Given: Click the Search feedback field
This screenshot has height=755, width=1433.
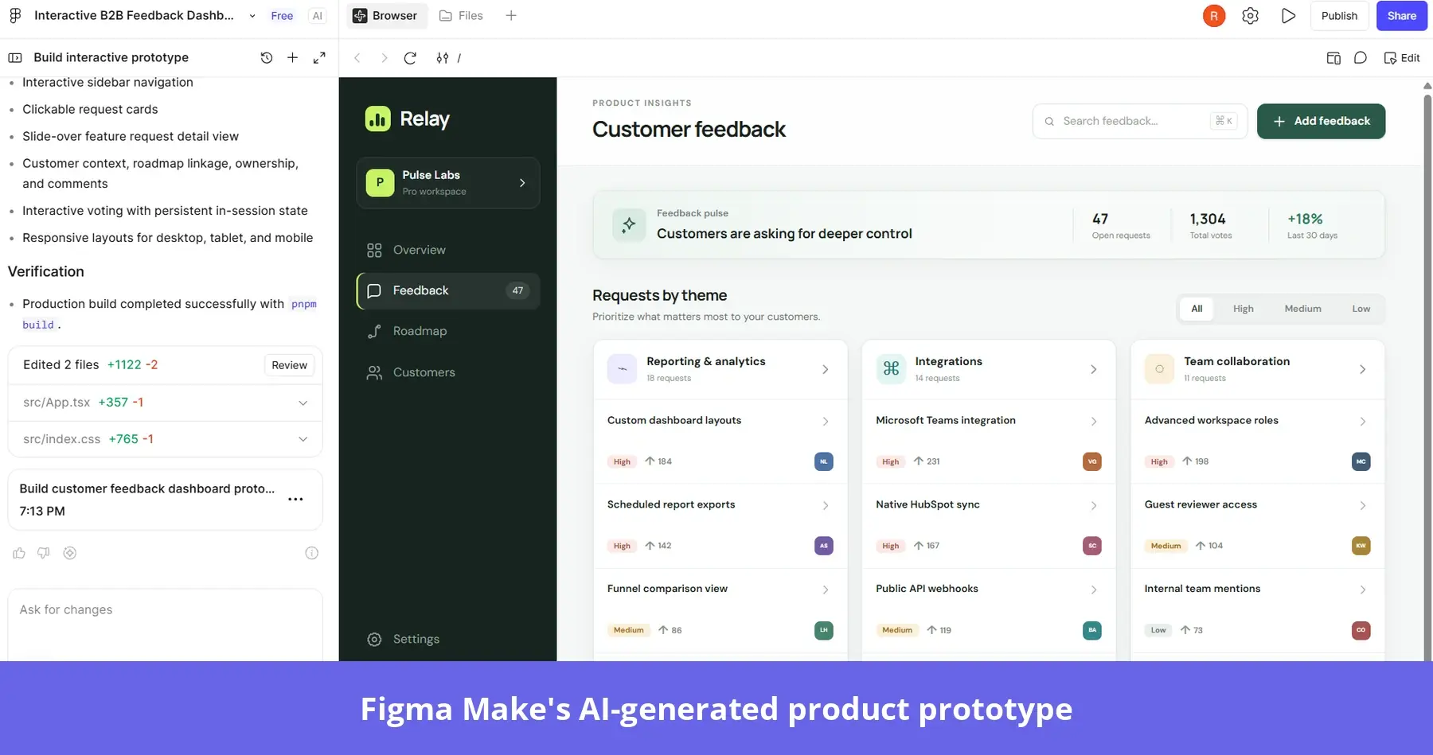Looking at the screenshot, I should point(1140,121).
